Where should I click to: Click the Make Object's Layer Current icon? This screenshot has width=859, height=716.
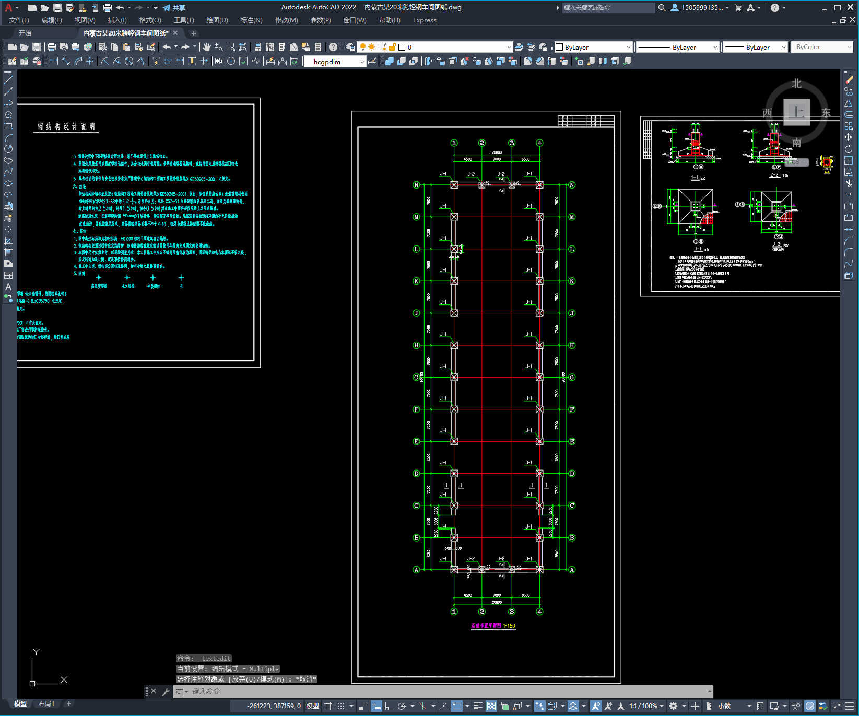click(519, 47)
